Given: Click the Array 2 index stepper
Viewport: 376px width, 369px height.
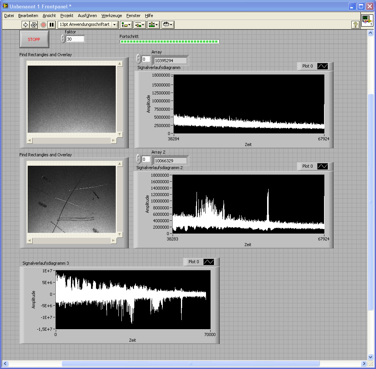Looking at the screenshot, I should [x=138, y=159].
